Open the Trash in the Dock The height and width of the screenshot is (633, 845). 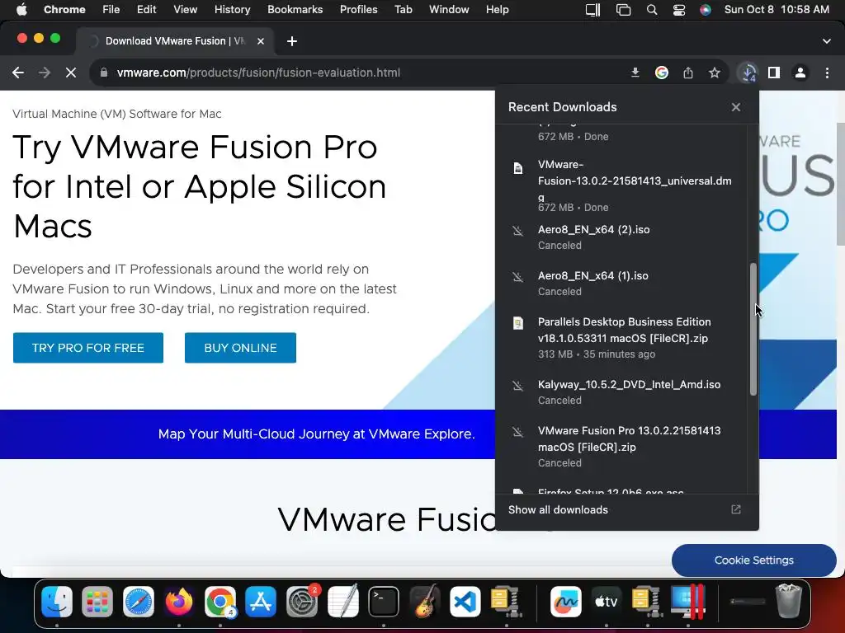pyautogui.click(x=789, y=601)
